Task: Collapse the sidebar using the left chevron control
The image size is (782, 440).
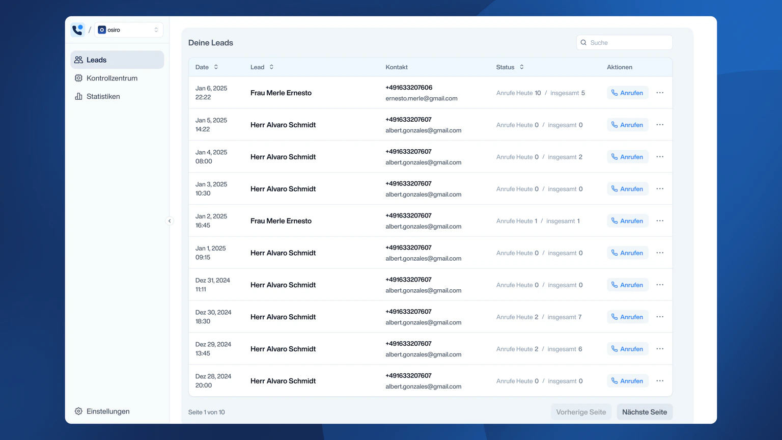Action: 170,221
